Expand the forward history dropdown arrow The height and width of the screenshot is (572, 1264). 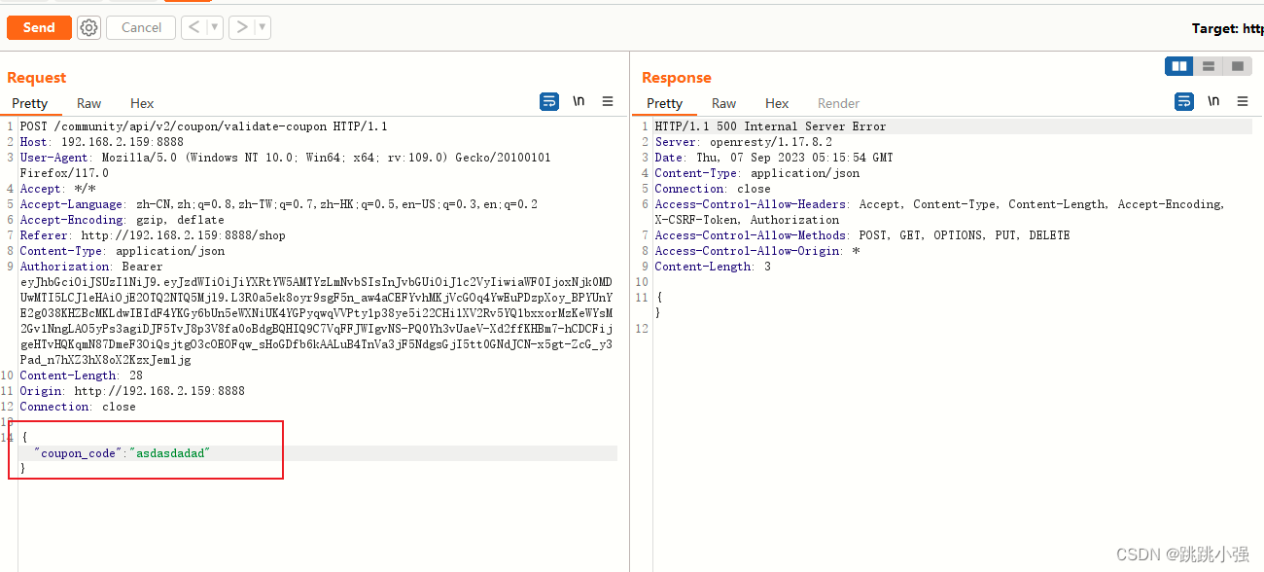263,27
